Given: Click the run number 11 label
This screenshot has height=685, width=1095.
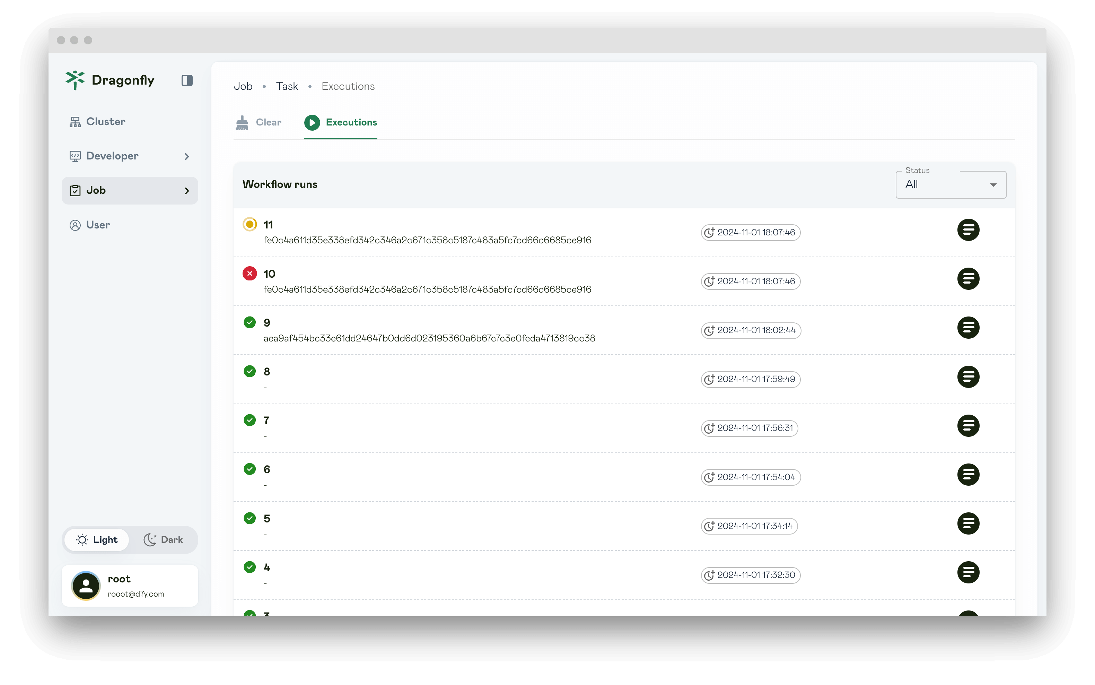Looking at the screenshot, I should (269, 225).
